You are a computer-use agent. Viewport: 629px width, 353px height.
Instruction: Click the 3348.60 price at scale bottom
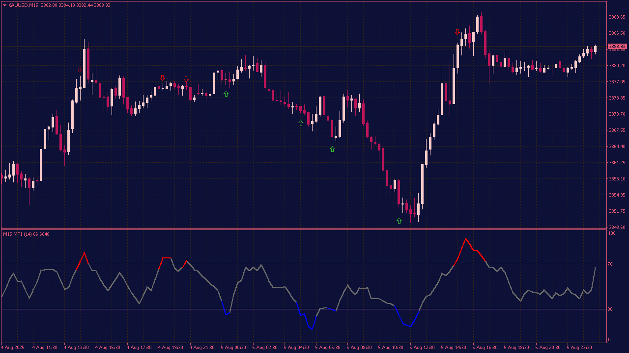coord(617,227)
